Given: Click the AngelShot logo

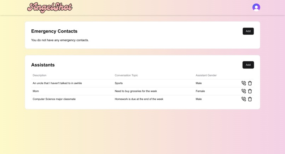Looking at the screenshot, I should coord(50,7).
